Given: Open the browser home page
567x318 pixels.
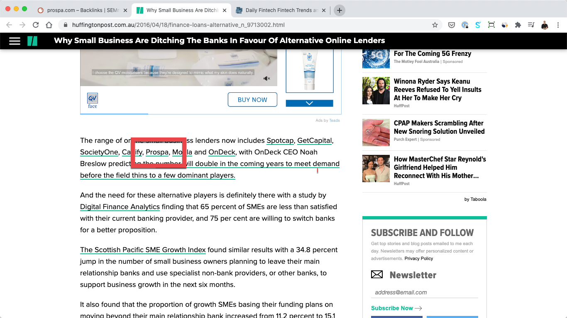Looking at the screenshot, I should click(49, 25).
